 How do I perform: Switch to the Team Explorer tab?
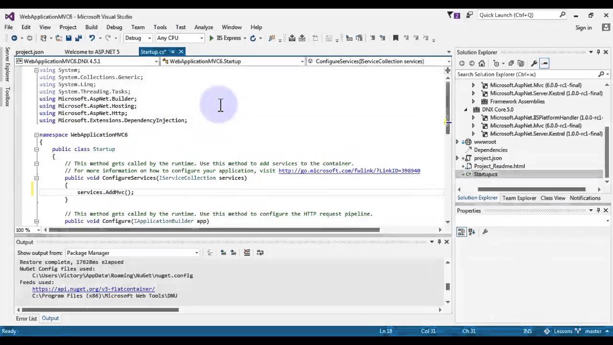pyautogui.click(x=519, y=198)
